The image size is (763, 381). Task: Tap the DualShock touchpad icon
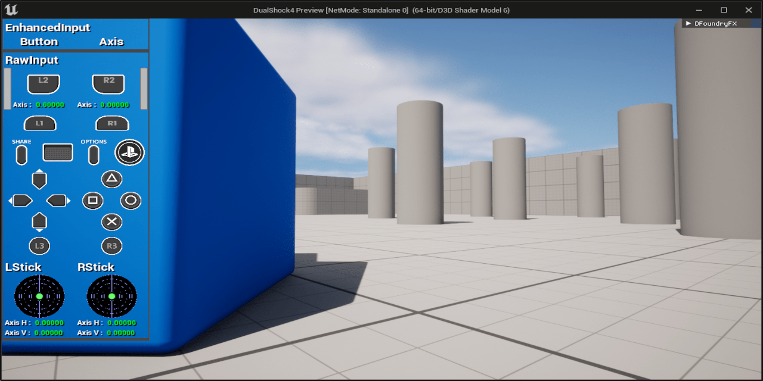[x=57, y=152]
